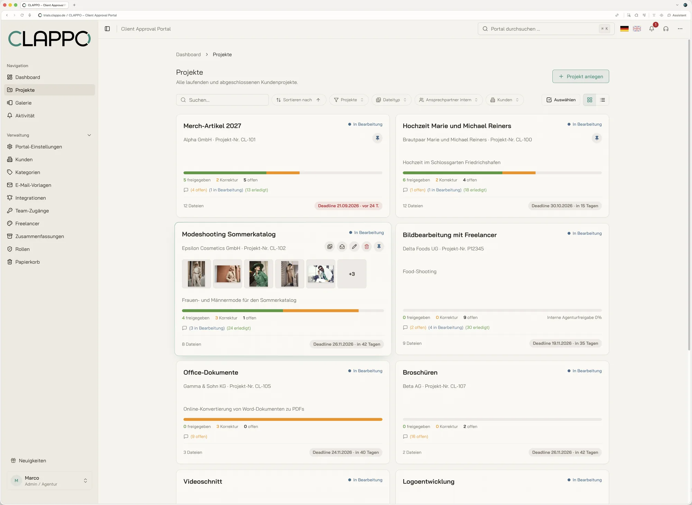Delete Modeshooting Sommerkatalog via trash icon

(x=367, y=246)
